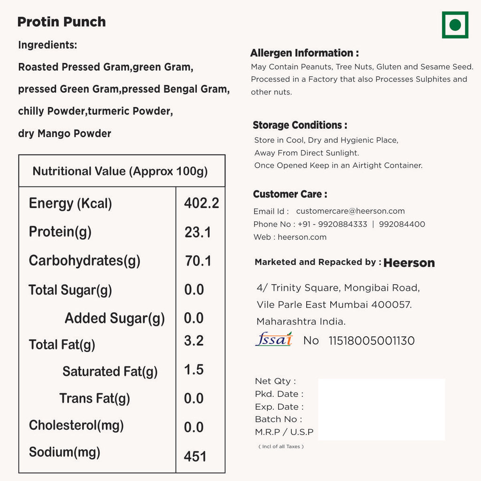The width and height of the screenshot is (481, 481).
Task: Click the Nutritional Value table header
Action: tap(120, 171)
